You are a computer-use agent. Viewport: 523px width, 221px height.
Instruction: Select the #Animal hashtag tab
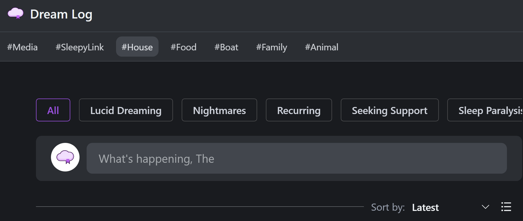pos(321,47)
